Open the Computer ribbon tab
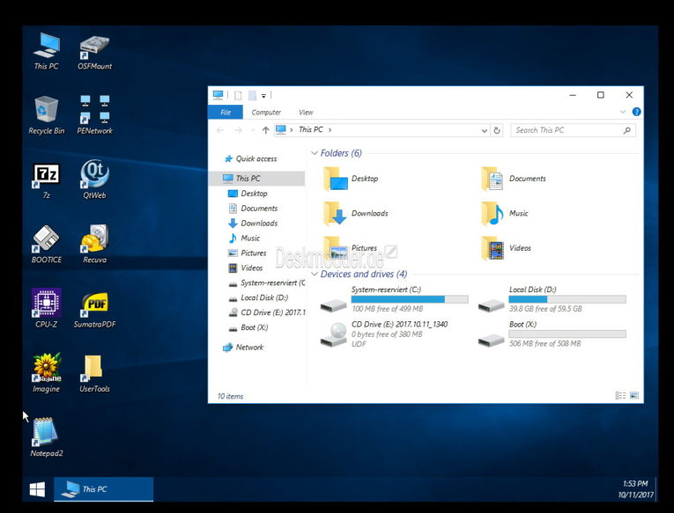This screenshot has width=674, height=513. click(x=266, y=112)
